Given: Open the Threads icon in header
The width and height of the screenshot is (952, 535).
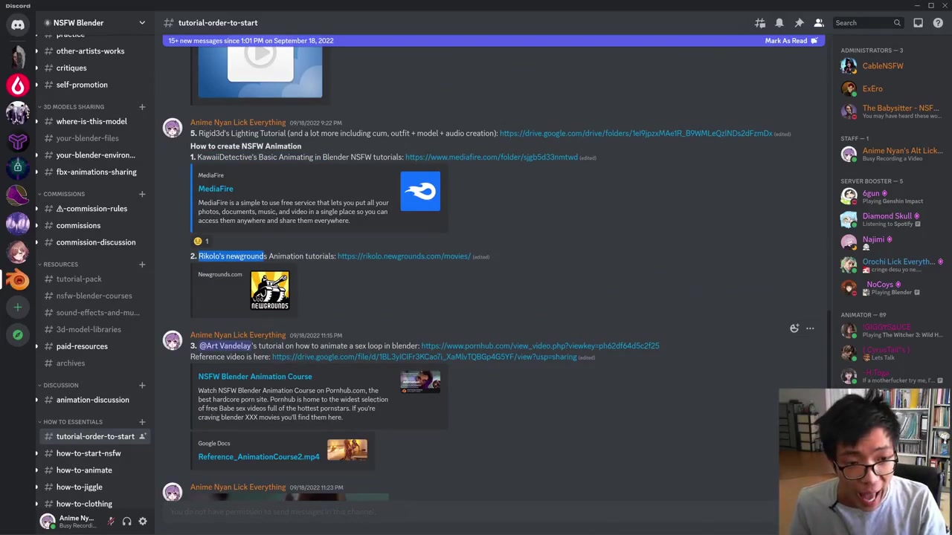Looking at the screenshot, I should tap(759, 23).
